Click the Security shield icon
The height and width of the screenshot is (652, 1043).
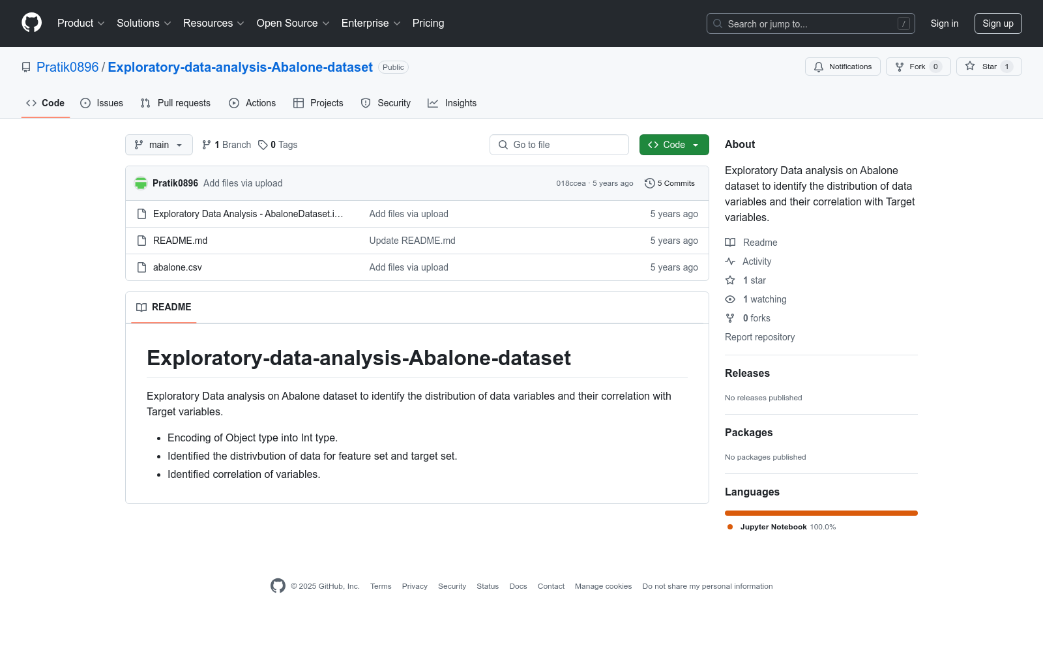(x=366, y=103)
